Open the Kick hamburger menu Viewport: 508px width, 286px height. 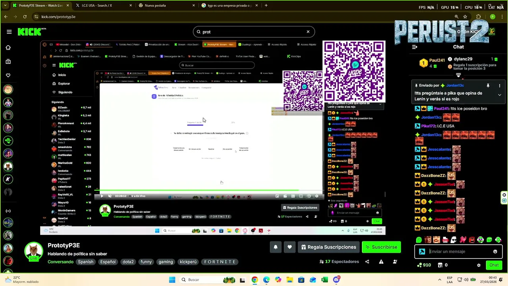(x=9, y=32)
